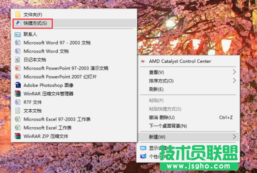Viewport: 257px width, 173px height.
Task: Create a WinRAR ZIP 压缩文件
Action: click(74, 136)
